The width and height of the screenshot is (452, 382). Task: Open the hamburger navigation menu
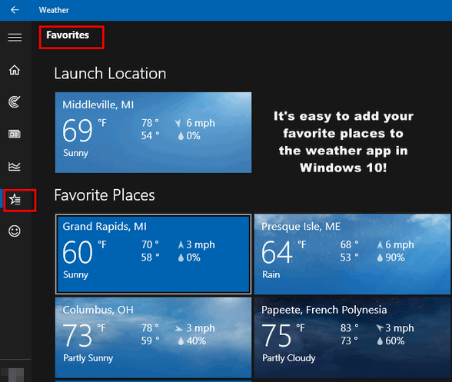15,38
